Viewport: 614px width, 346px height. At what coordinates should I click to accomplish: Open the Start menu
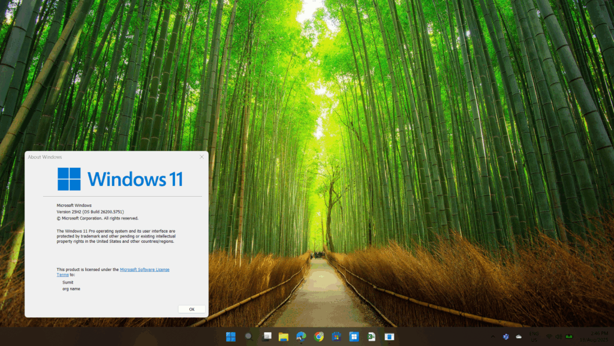(231, 336)
